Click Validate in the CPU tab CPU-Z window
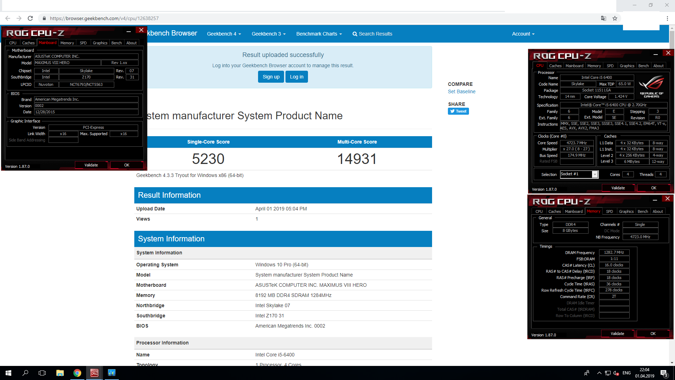Viewport: 675px width, 380px height. coord(618,188)
